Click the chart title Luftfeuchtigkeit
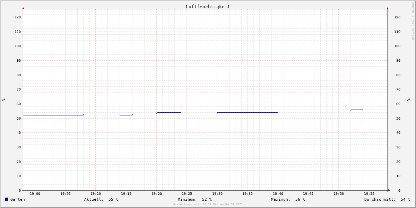Image resolution: width=416 pixels, height=208 pixels. (x=208, y=7)
